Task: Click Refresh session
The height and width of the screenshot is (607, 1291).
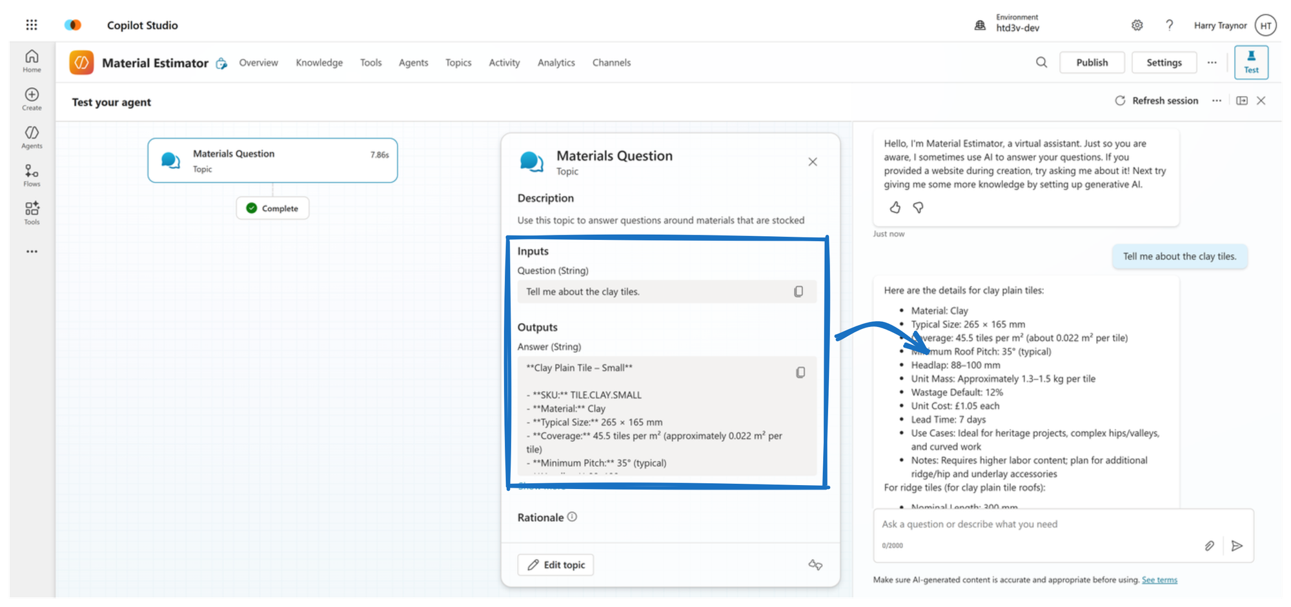Action: coord(1156,101)
